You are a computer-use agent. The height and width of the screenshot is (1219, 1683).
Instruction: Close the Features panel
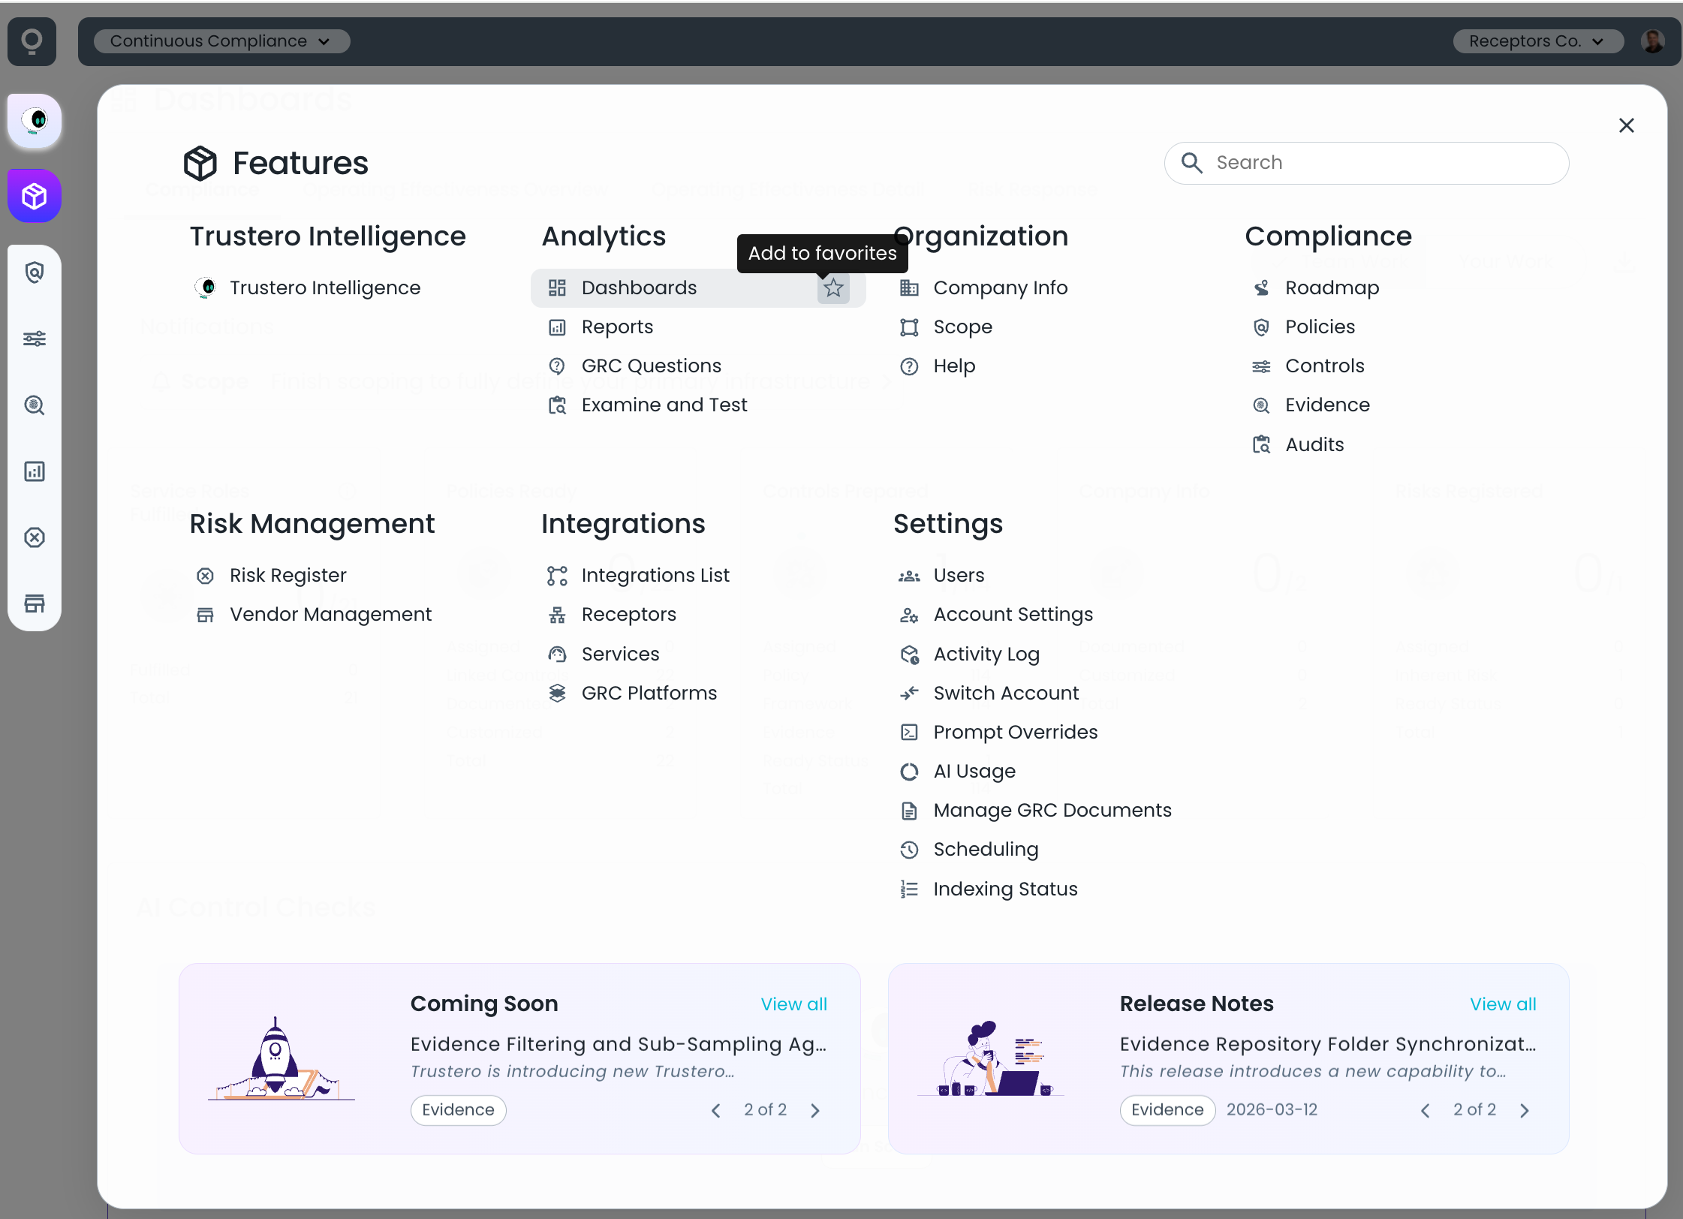coord(1626,125)
